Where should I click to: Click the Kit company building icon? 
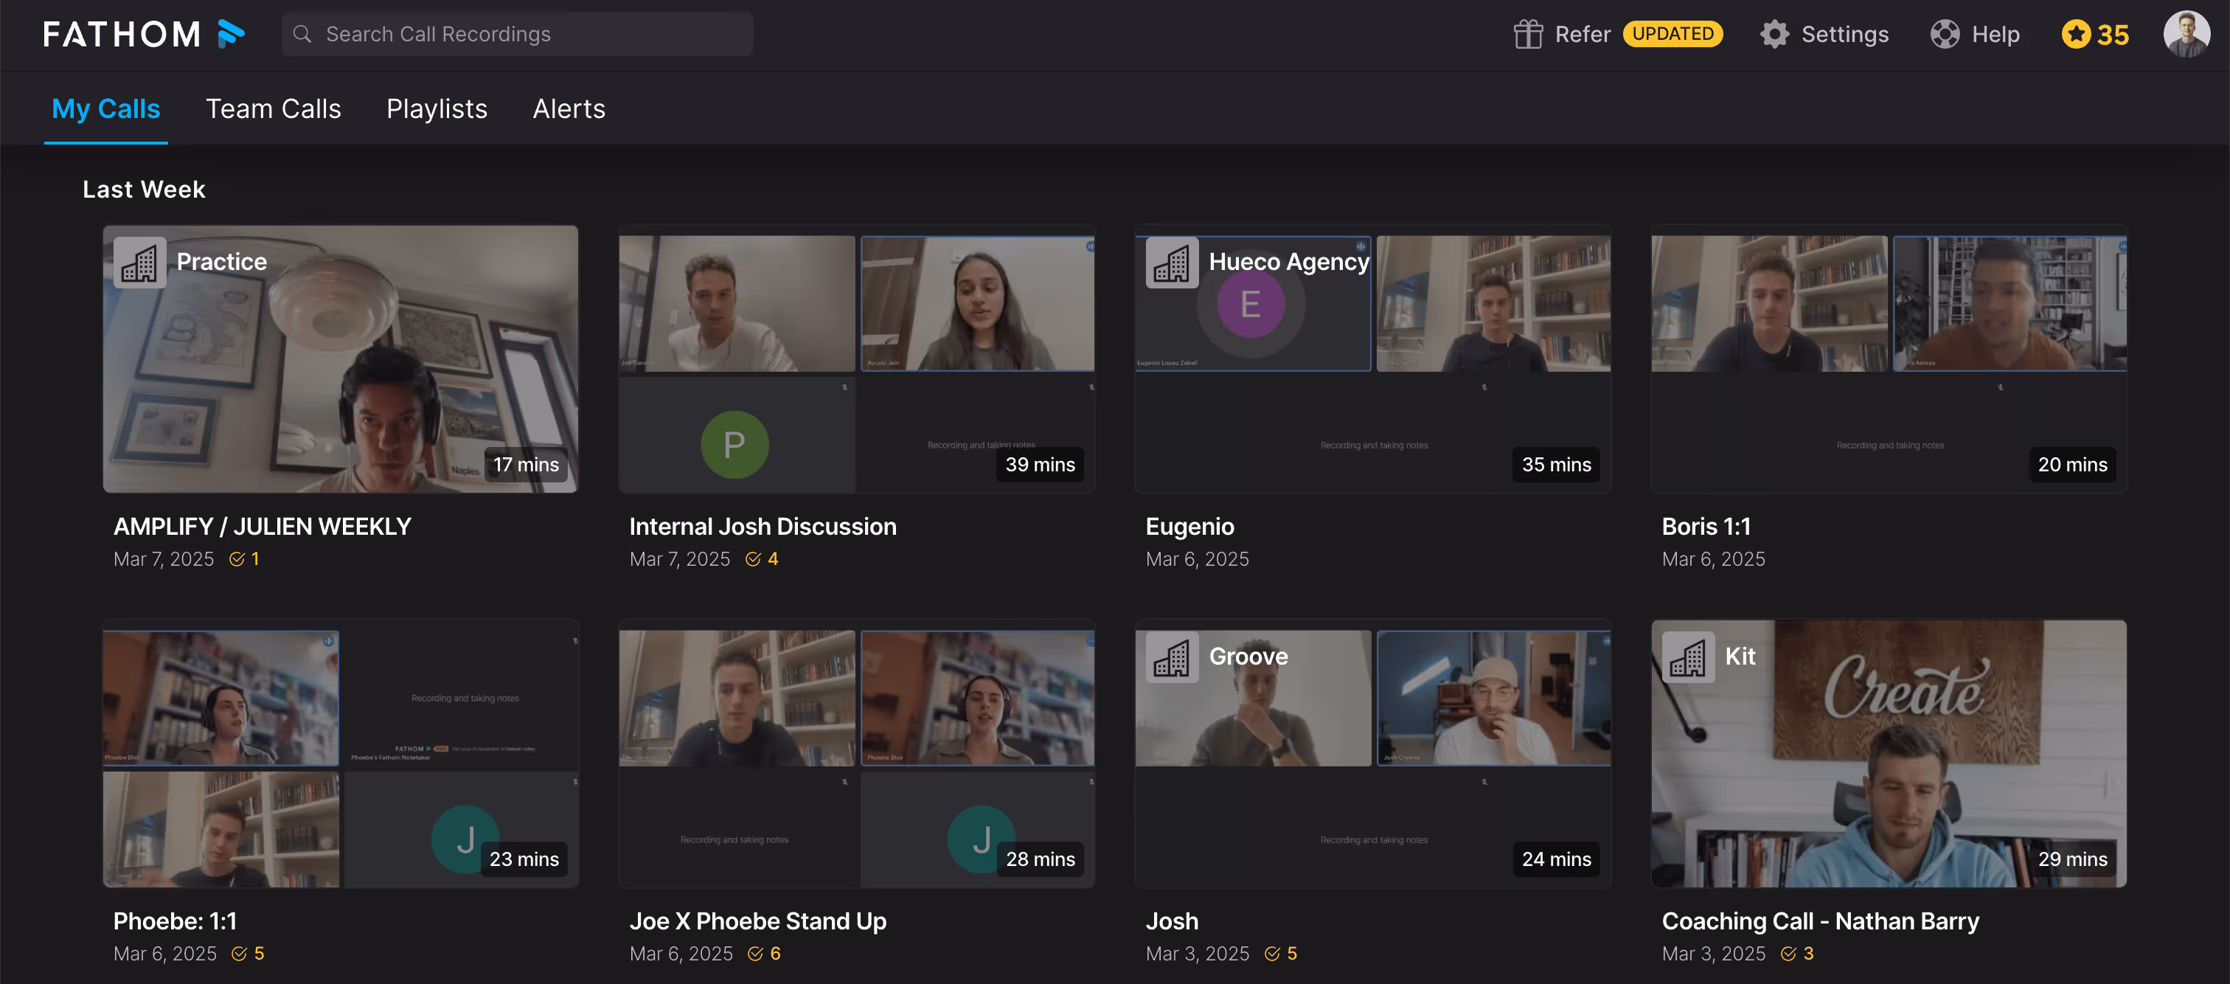point(1687,657)
